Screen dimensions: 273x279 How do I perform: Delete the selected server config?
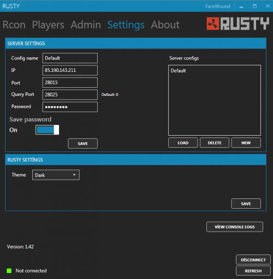(x=215, y=143)
